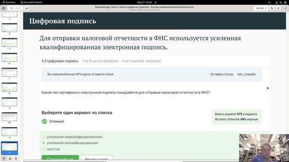Screen dimensions: 289x162
Task: Click the Нет, спасибо link
Action: [x=247, y=74]
